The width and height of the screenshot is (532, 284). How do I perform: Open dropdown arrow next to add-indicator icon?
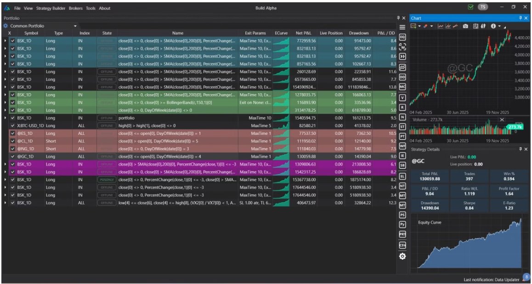tap(419, 27)
